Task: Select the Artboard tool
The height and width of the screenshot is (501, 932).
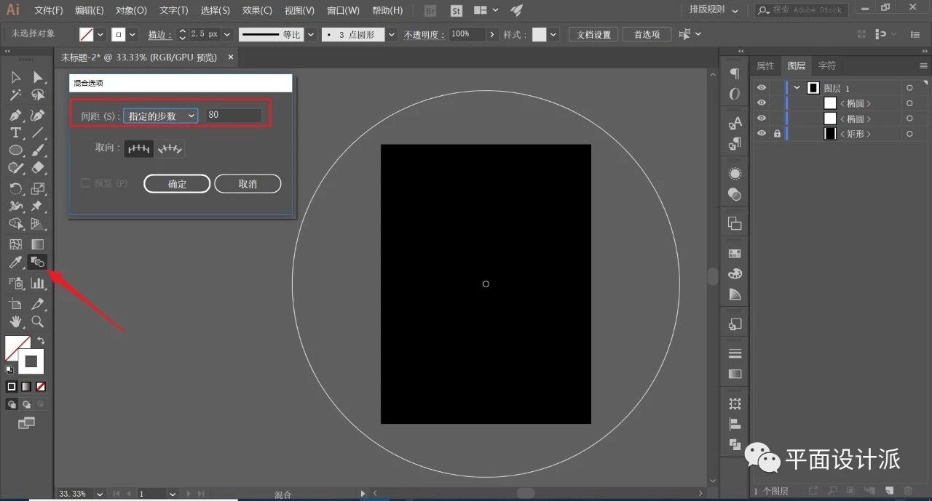Action: point(15,303)
